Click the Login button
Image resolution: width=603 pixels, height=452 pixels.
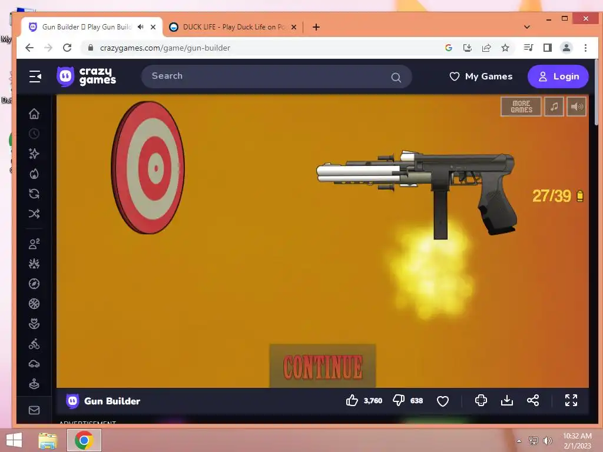558,77
